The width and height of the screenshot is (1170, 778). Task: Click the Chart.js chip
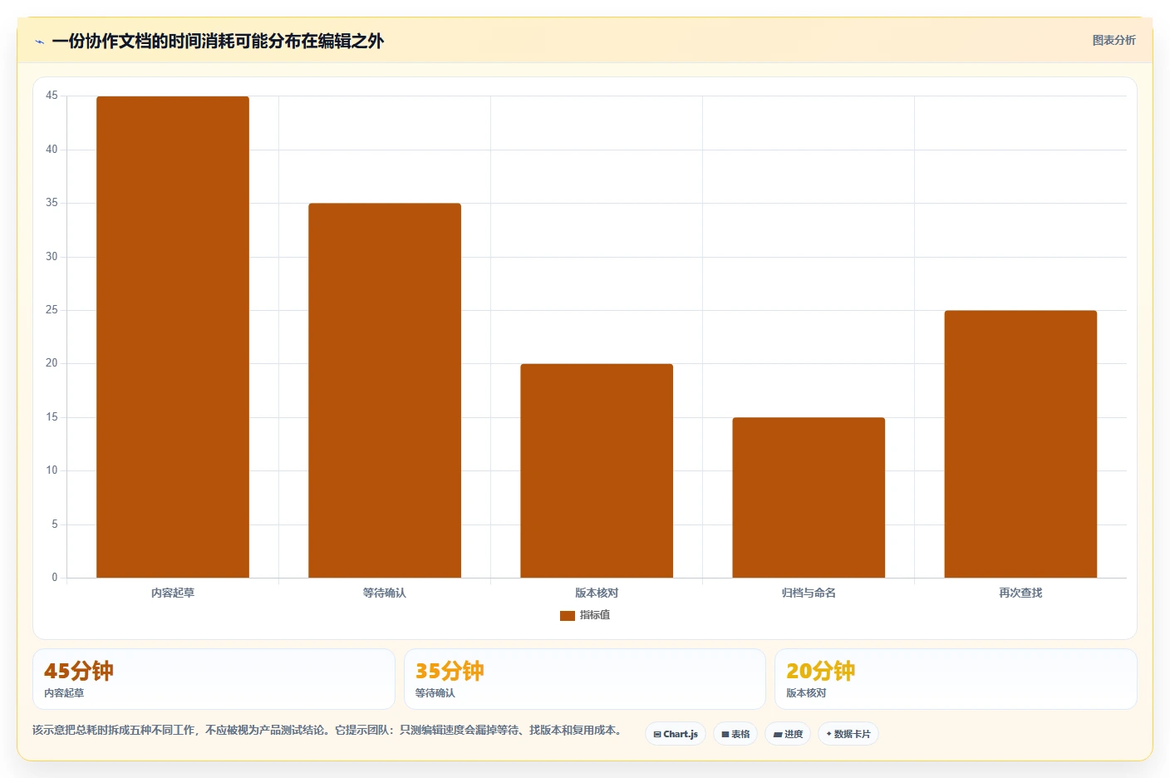(676, 734)
